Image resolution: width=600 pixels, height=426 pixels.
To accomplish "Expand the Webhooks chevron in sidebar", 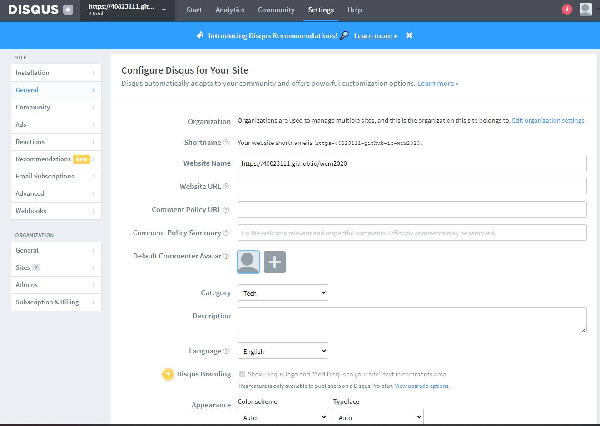I will 94,211.
